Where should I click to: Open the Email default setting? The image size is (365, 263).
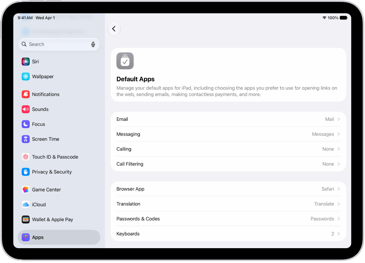point(229,119)
